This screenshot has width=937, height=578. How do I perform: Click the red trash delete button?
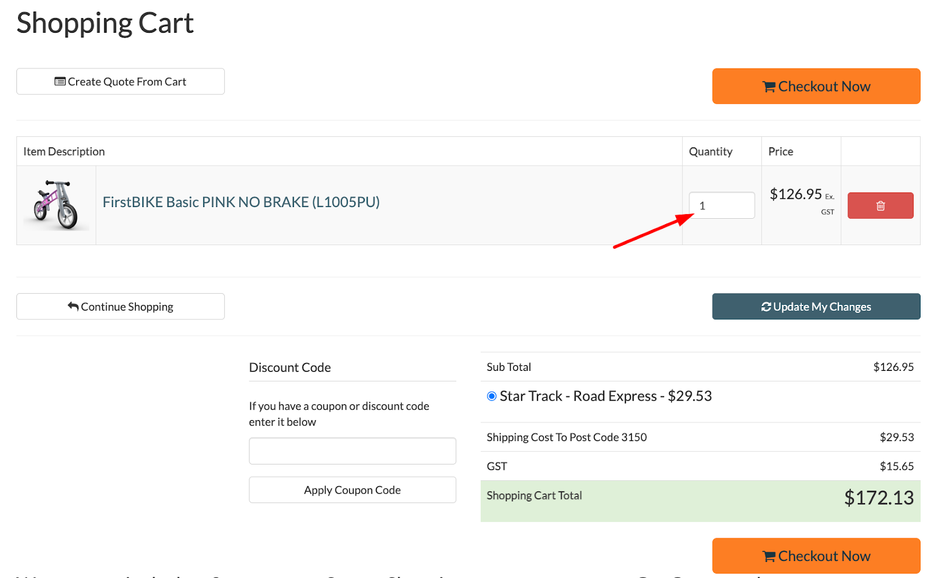point(880,205)
